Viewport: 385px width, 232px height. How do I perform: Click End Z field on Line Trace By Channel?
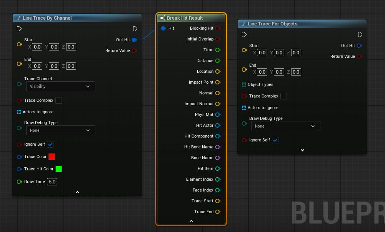tap(71, 66)
